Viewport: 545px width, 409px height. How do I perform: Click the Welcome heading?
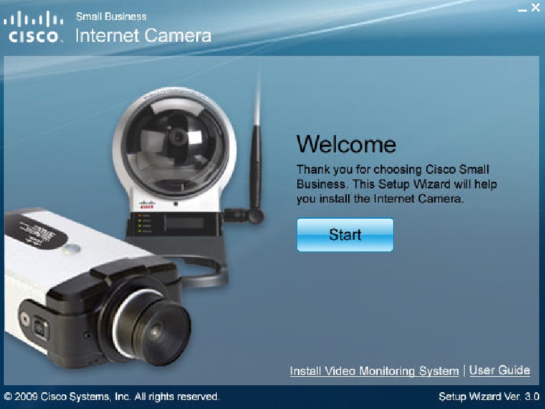[346, 144]
